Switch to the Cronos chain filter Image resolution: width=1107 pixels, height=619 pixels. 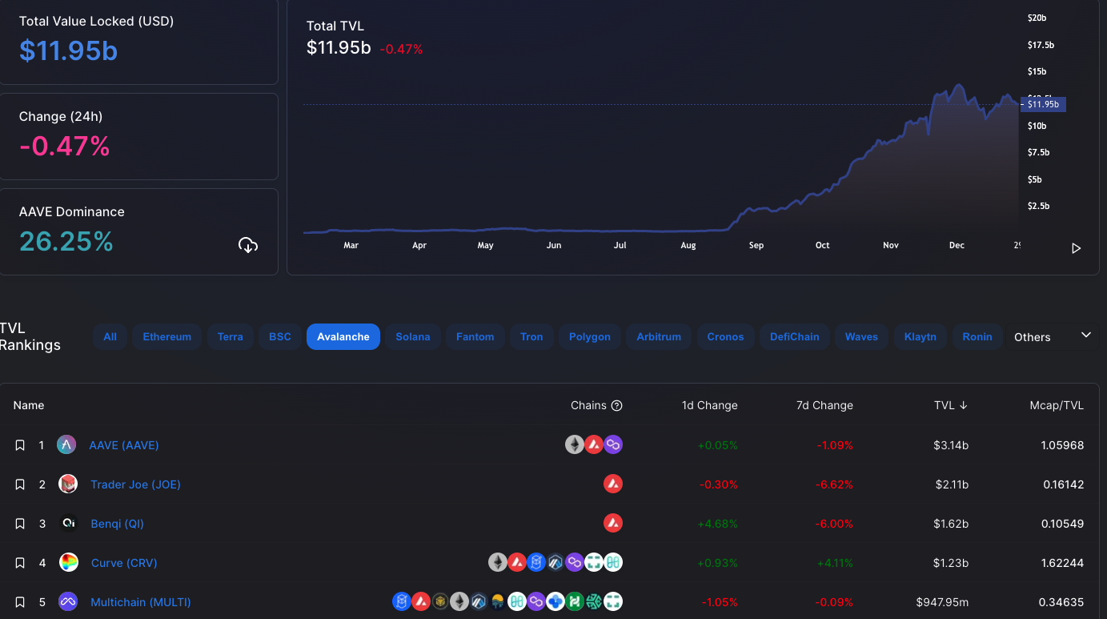pos(726,337)
